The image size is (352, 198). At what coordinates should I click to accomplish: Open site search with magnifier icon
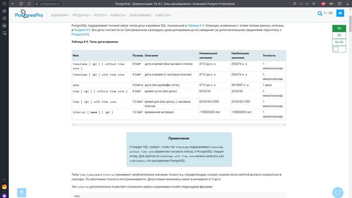320,13
